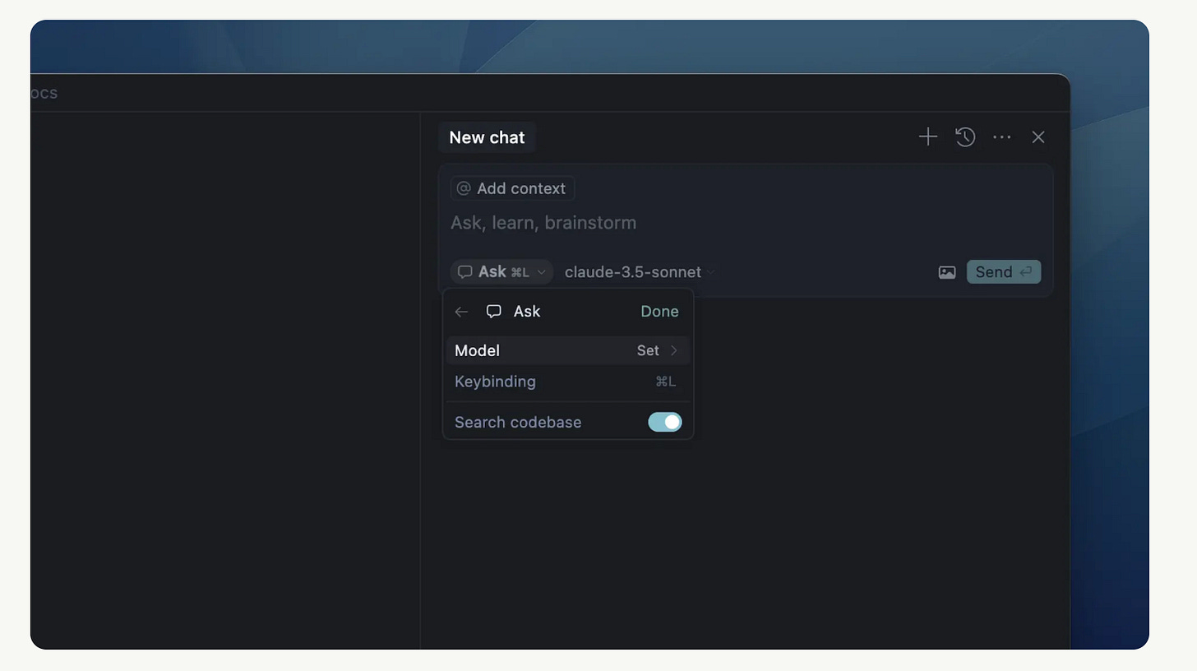Select the Keybinding menu row
The width and height of the screenshot is (1197, 671).
pyautogui.click(x=568, y=382)
